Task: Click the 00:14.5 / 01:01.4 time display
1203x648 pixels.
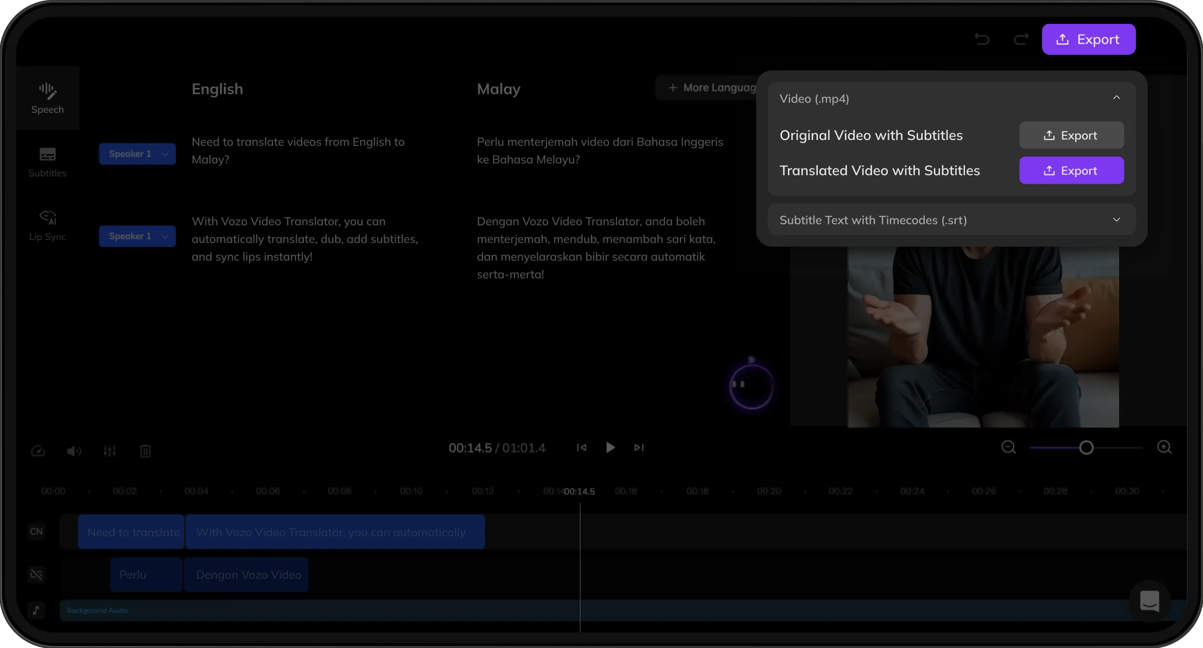Action: coord(497,447)
